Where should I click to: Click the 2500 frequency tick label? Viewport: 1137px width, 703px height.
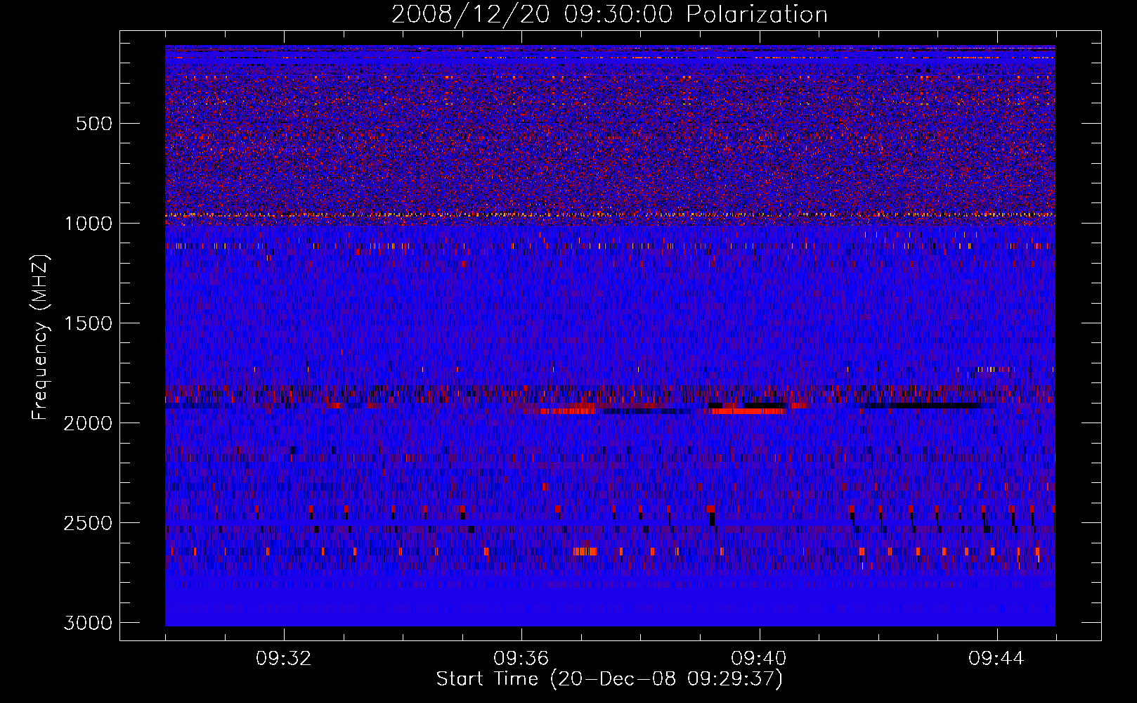click(x=88, y=523)
